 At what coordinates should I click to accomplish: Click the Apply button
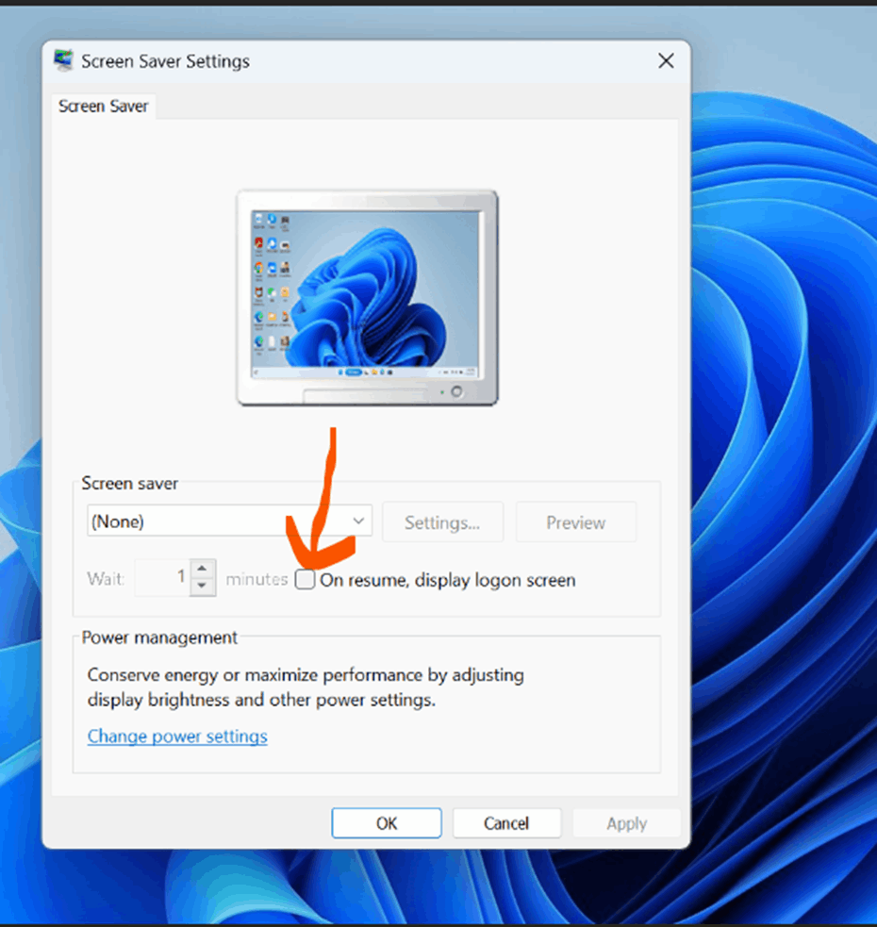[627, 823]
